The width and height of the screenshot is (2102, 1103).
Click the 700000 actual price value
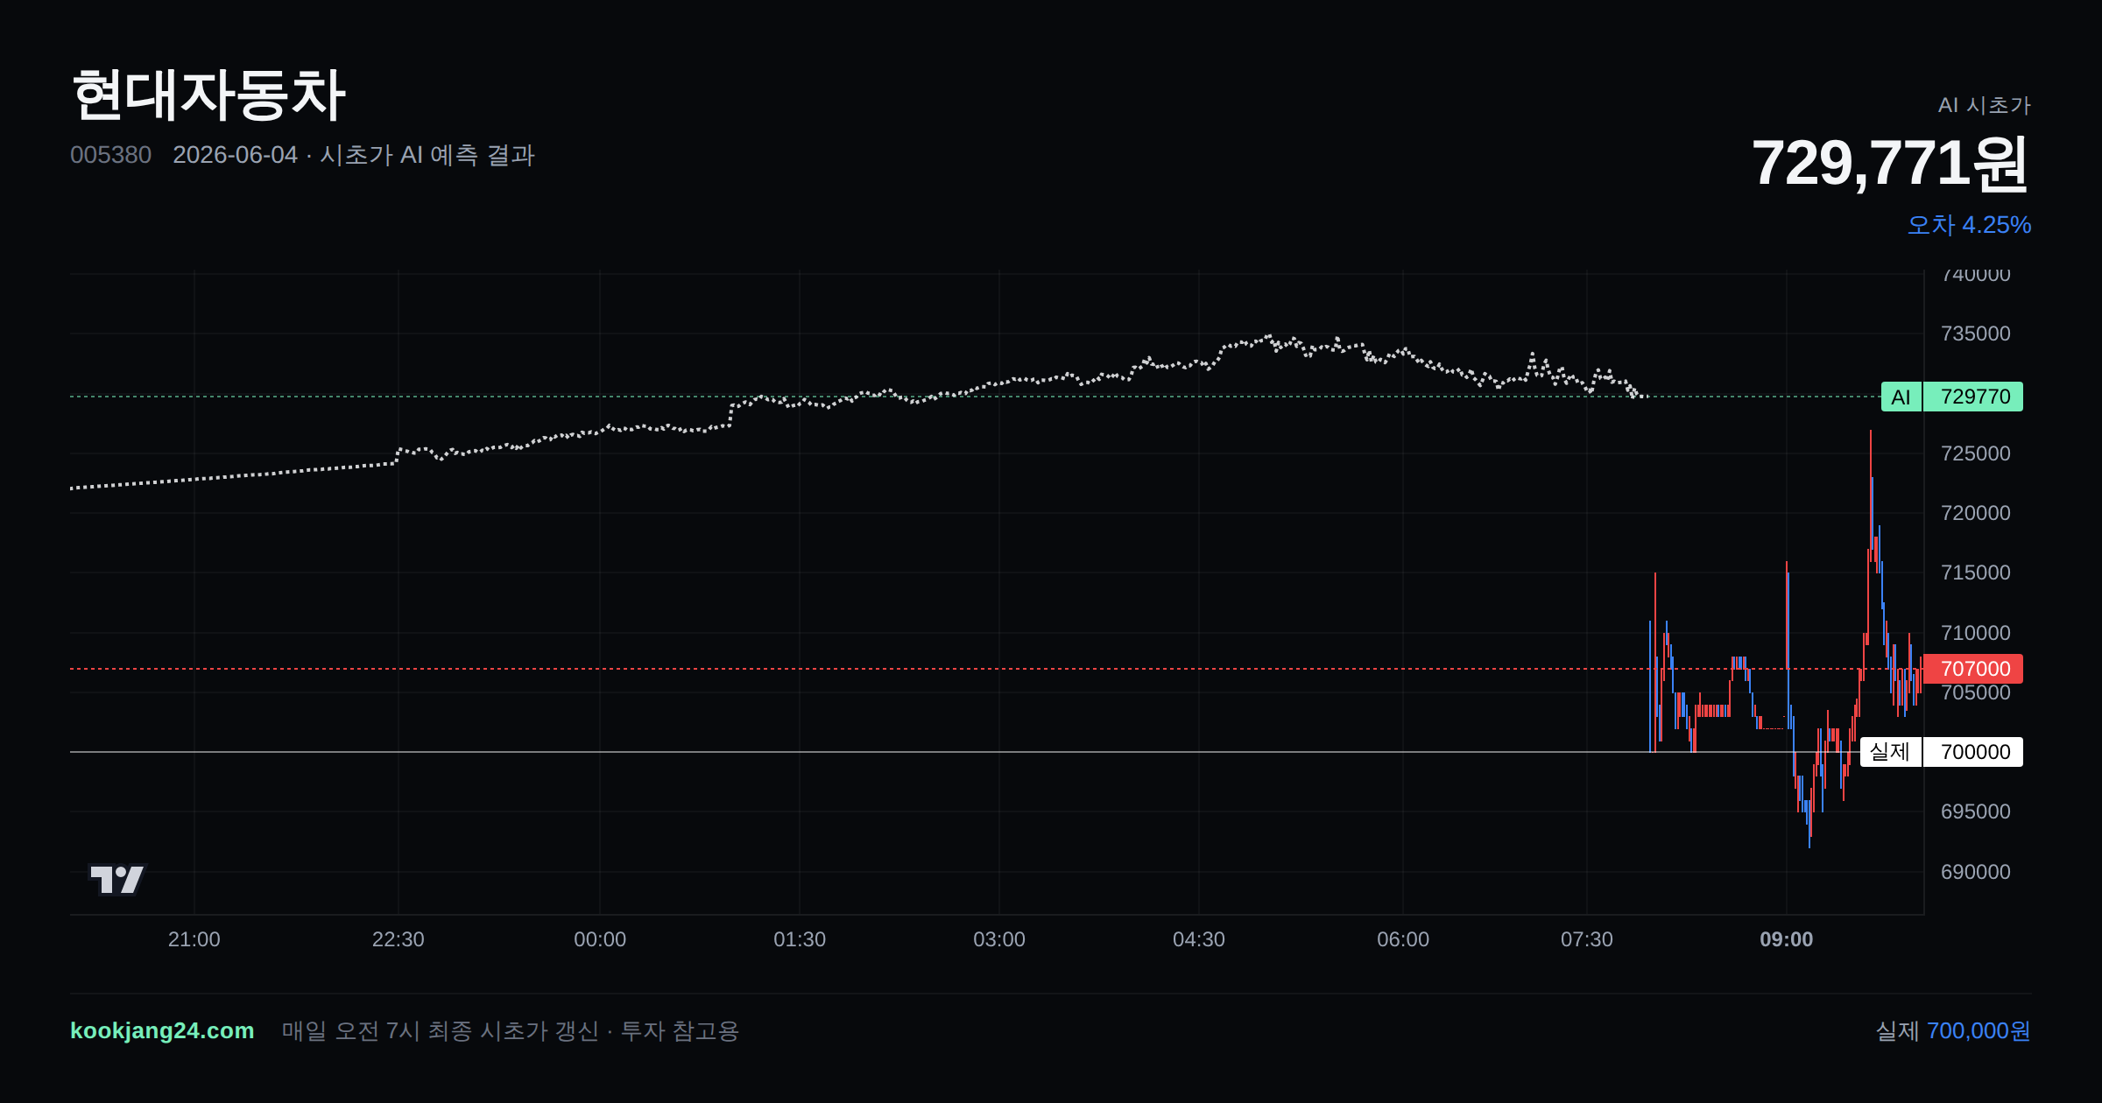(x=1974, y=752)
